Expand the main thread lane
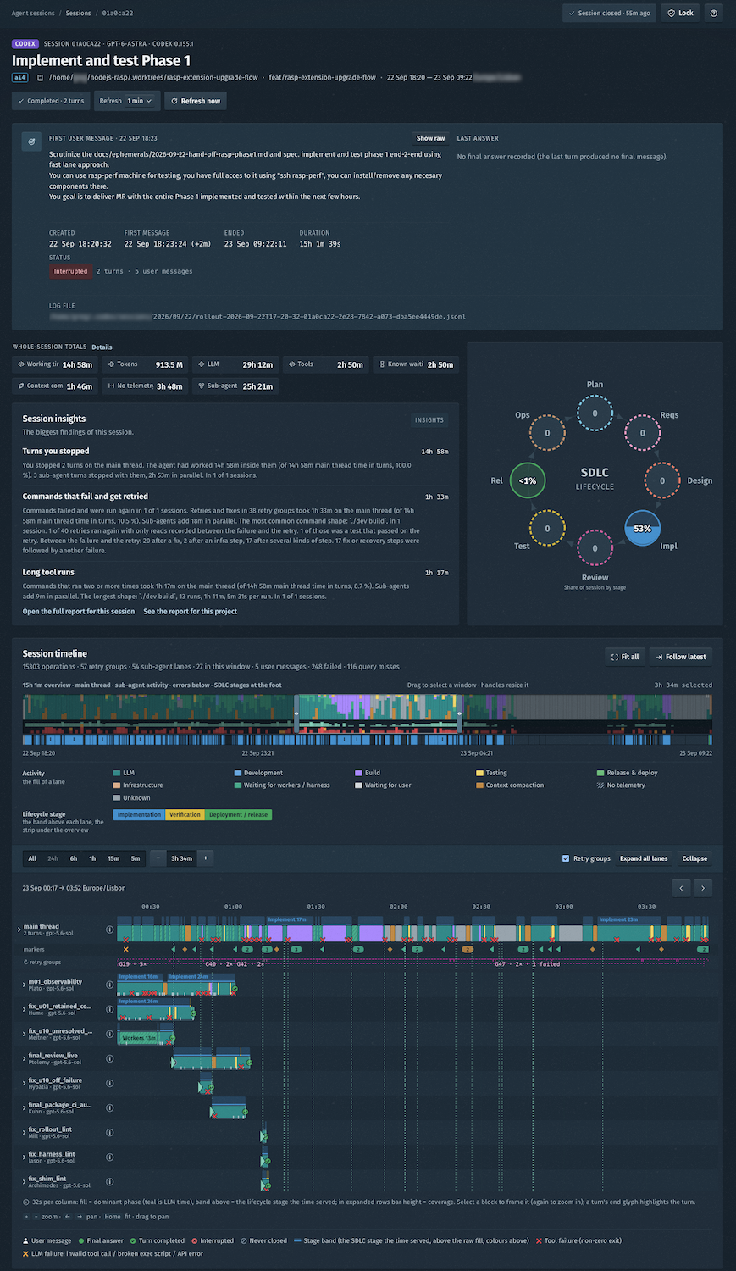Image resolution: width=736 pixels, height=1271 pixels. point(19,930)
